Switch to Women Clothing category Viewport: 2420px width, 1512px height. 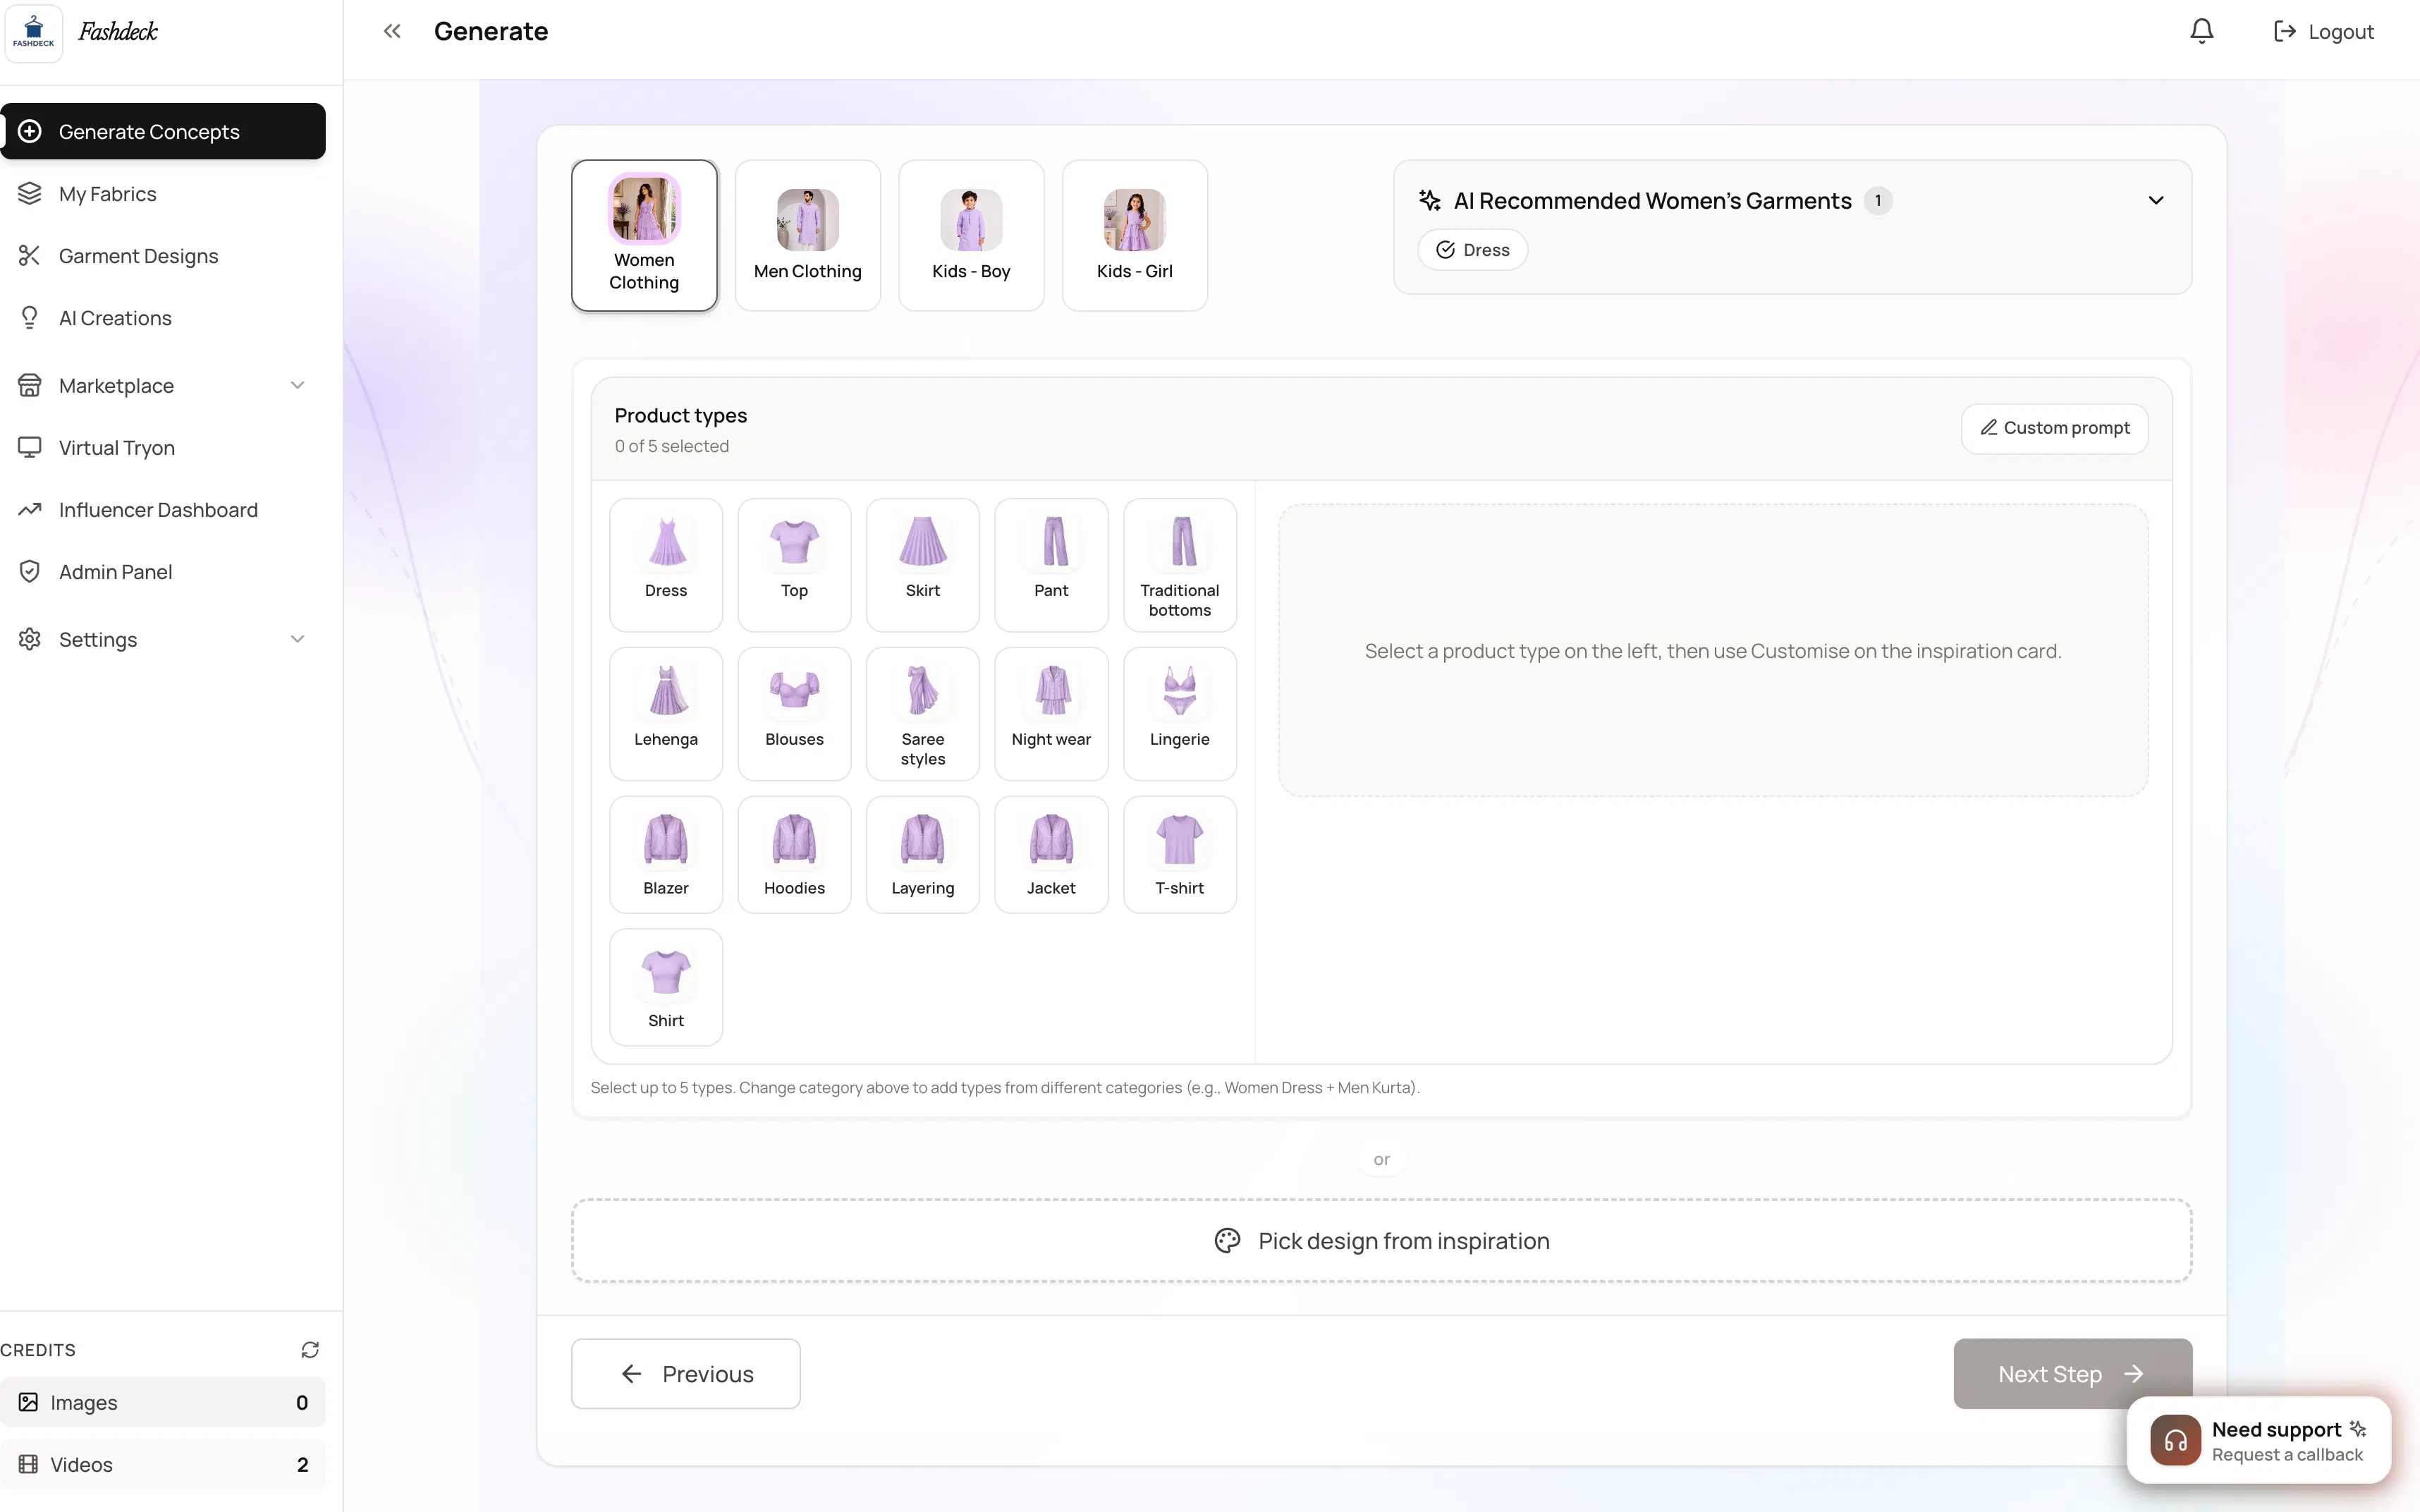click(x=644, y=236)
